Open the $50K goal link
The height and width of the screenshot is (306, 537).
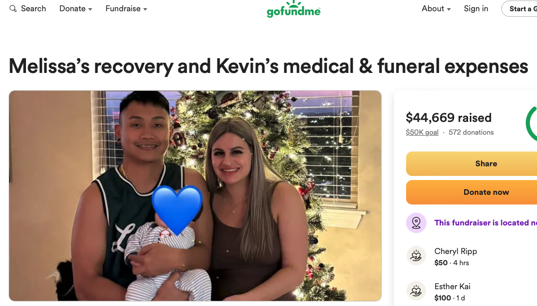422,132
